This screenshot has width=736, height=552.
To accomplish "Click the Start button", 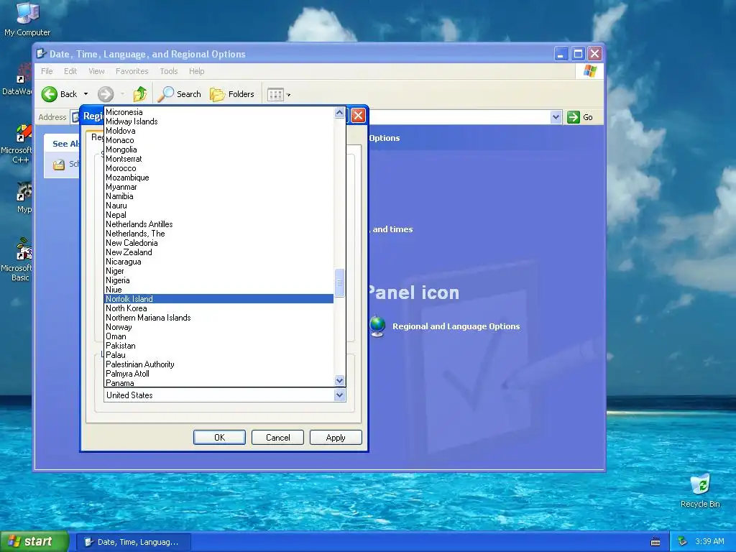I will 34,542.
